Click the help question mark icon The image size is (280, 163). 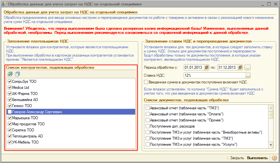(274, 158)
